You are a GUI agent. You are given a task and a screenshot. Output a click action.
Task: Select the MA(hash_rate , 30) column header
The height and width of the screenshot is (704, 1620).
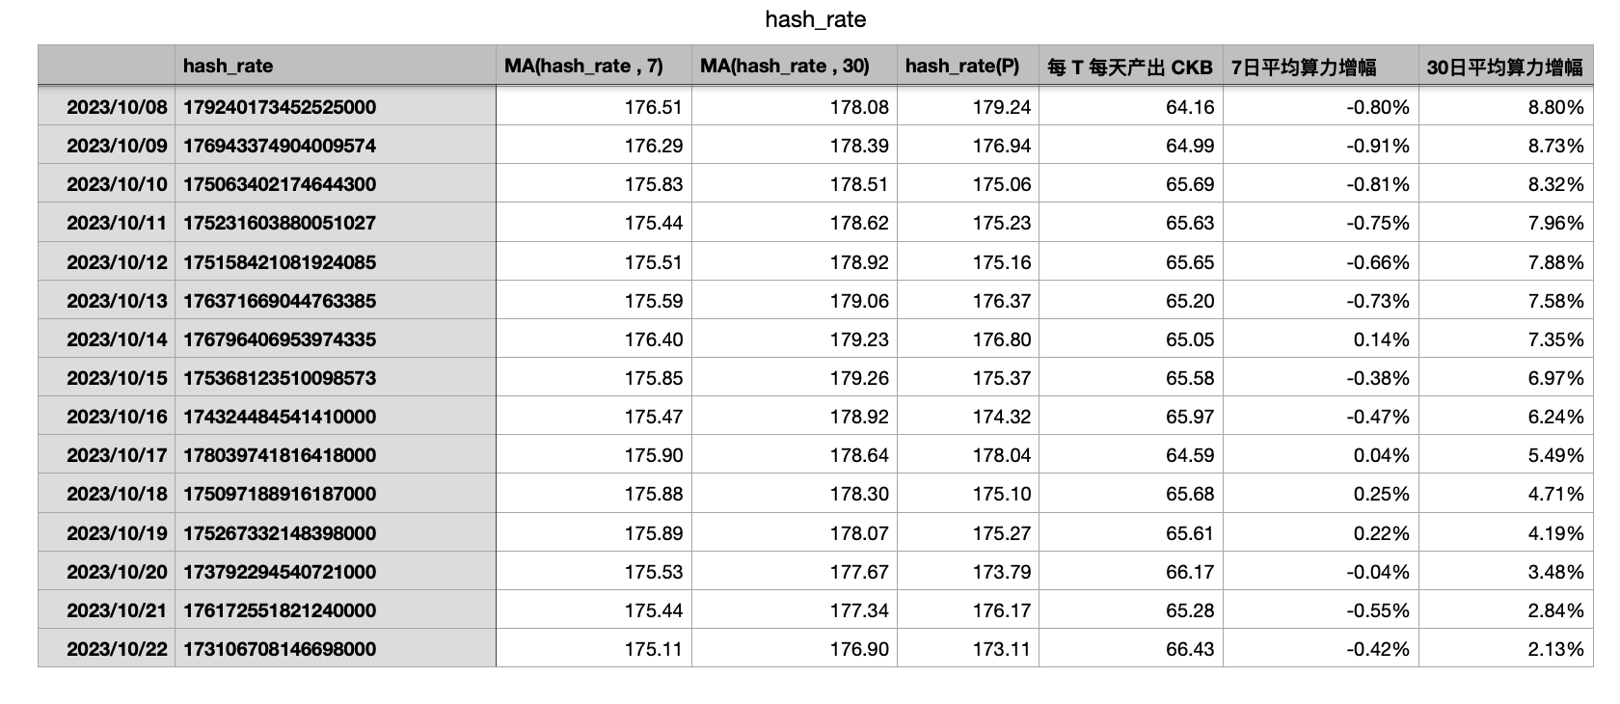pyautogui.click(x=795, y=66)
